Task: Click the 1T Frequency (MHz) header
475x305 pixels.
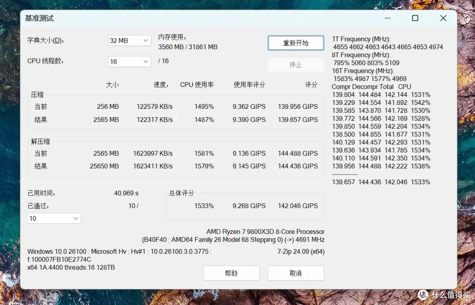Action: (x=361, y=39)
